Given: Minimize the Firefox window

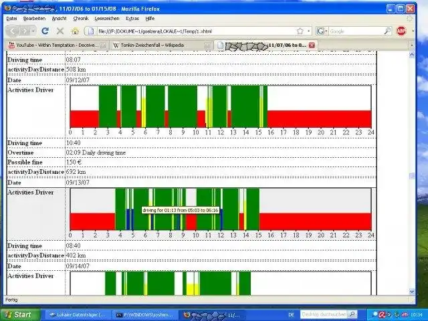Looking at the screenshot, I should click(391, 9).
